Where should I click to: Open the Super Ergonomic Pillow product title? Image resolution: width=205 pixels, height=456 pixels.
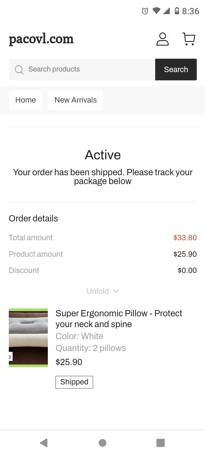pyautogui.click(x=119, y=319)
